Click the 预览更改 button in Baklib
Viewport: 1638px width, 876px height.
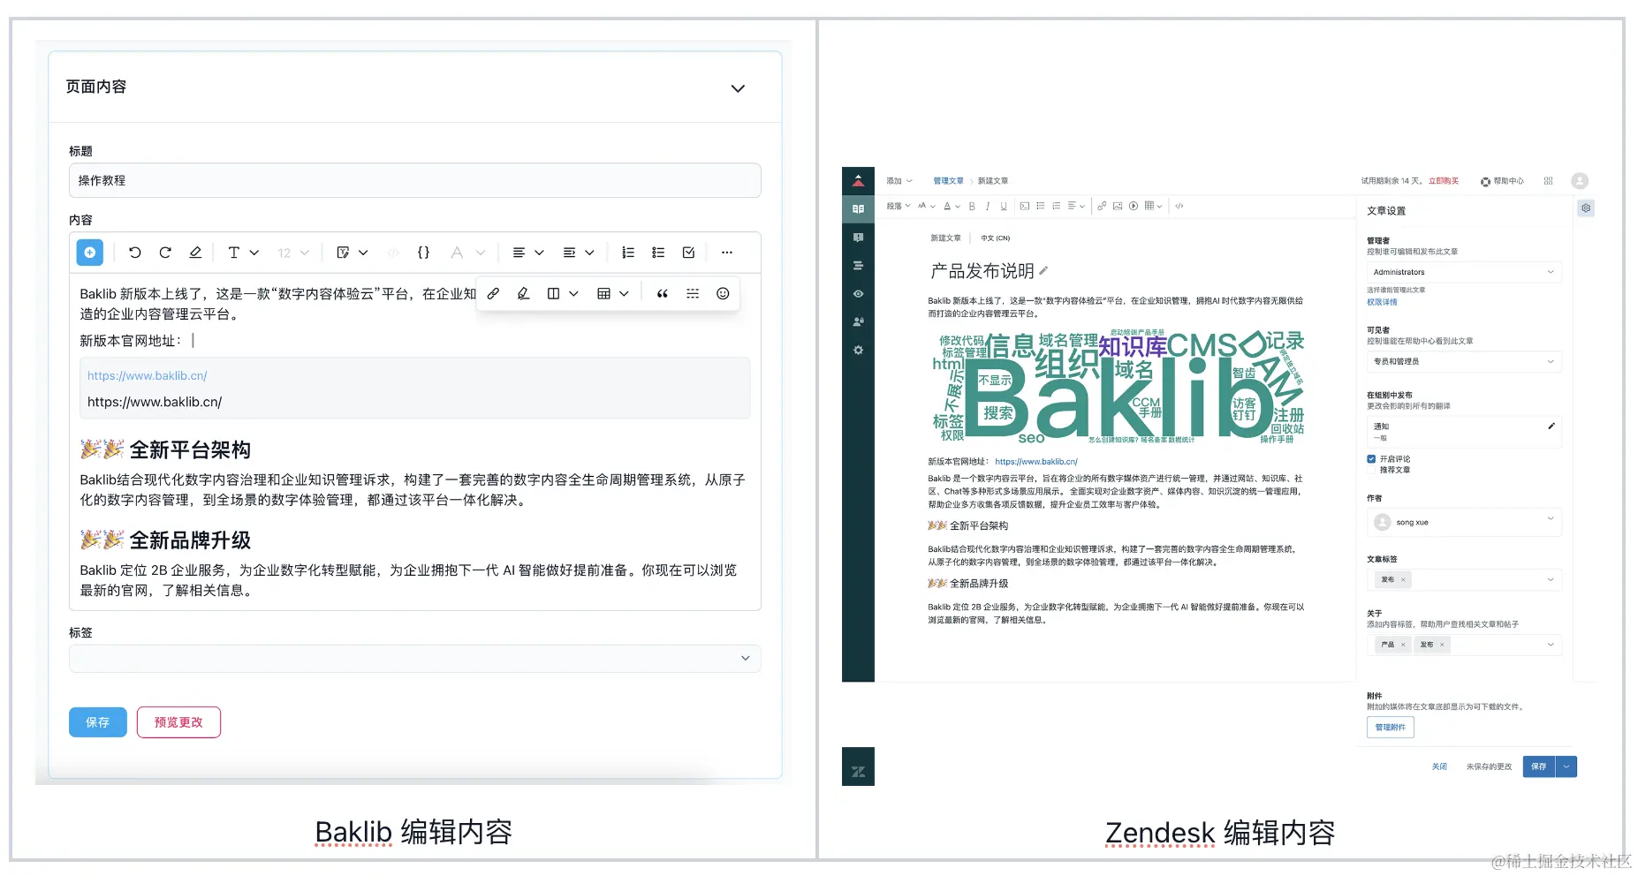point(178,722)
